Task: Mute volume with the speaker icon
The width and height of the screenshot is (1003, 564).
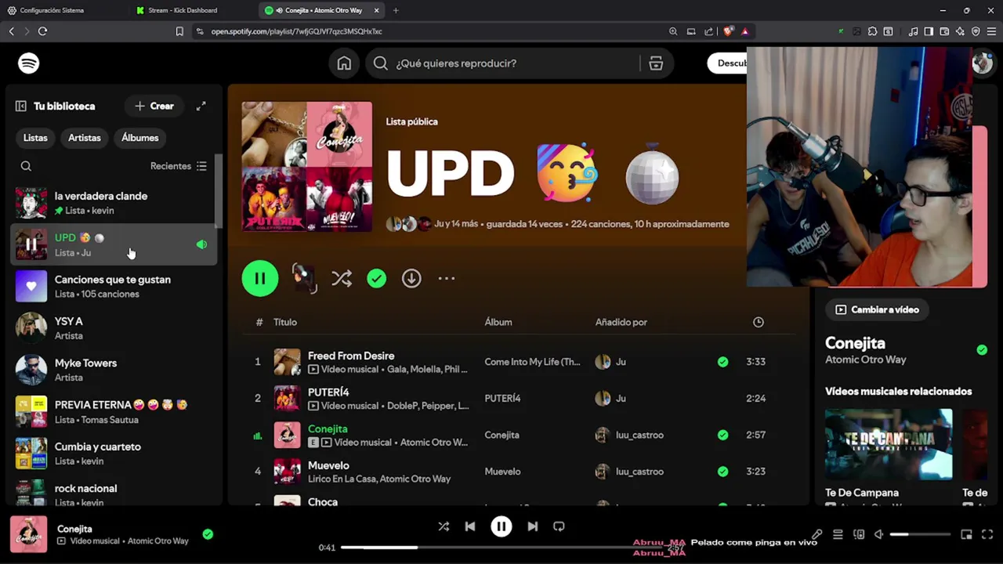Action: [879, 534]
